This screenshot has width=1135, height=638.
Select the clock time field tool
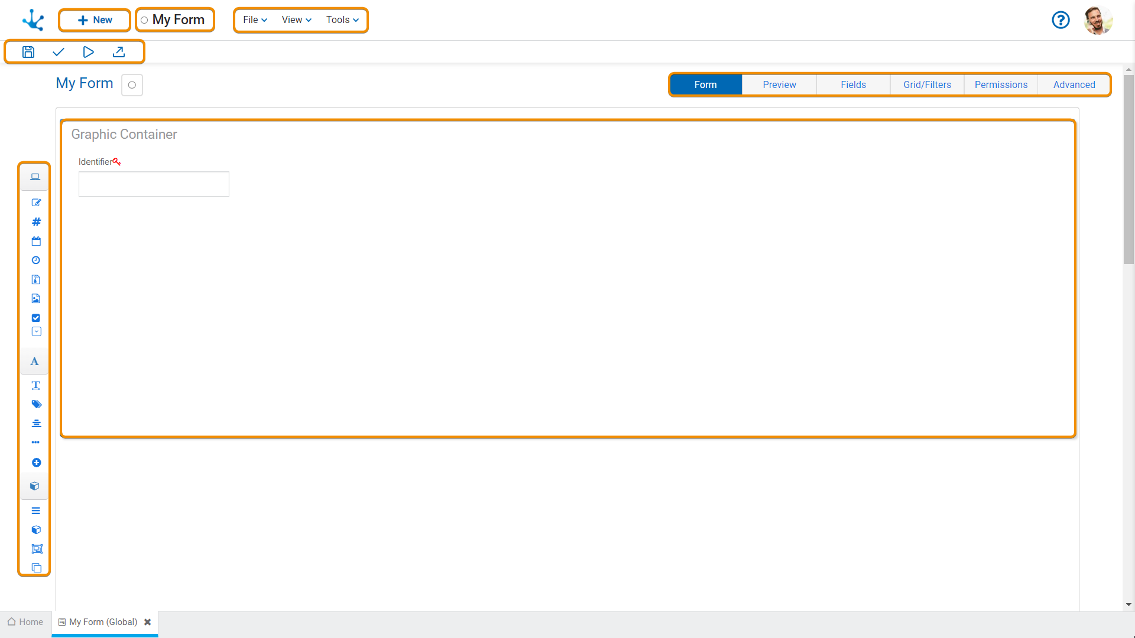click(36, 260)
